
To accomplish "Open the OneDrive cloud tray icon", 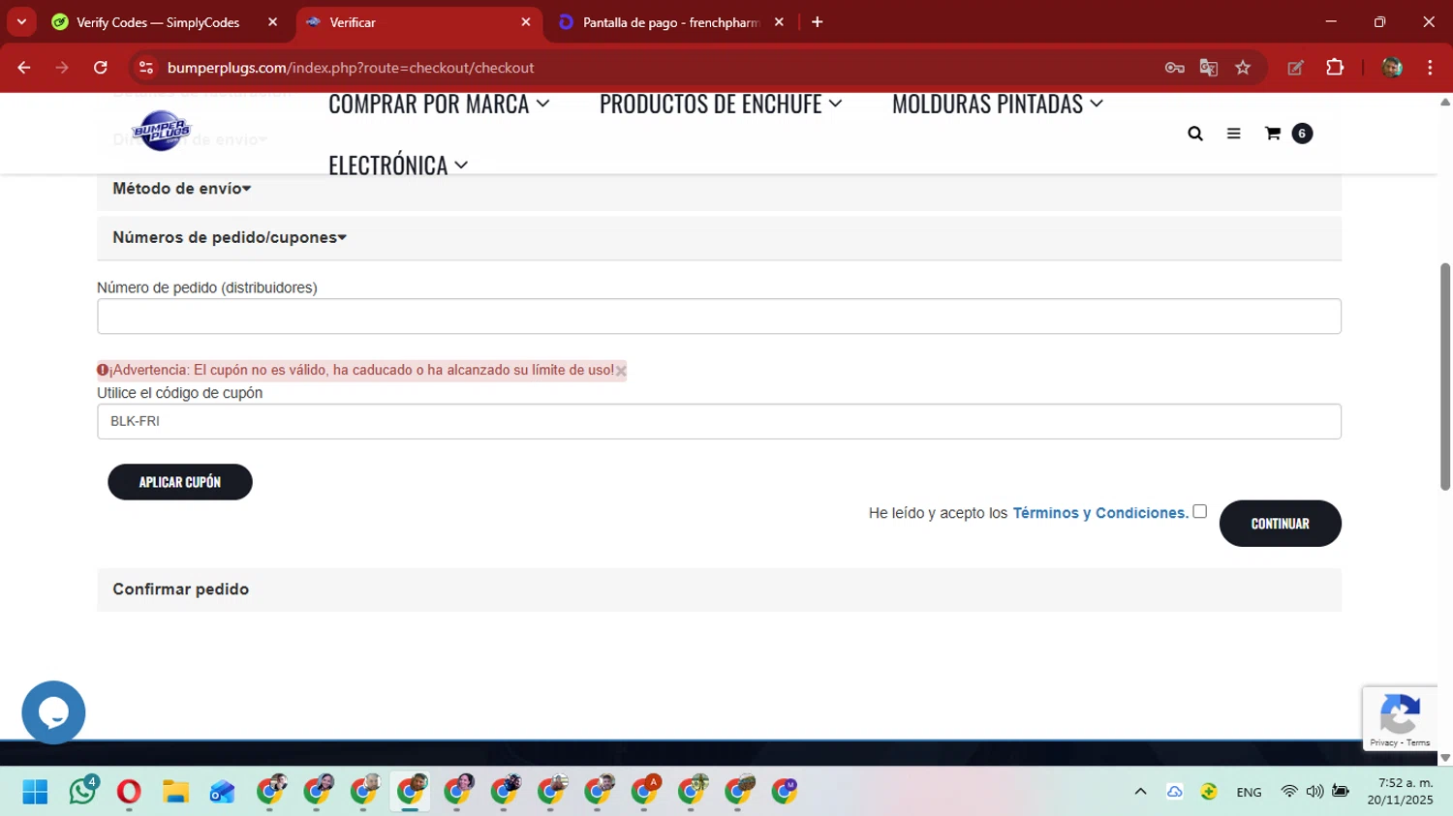I will (1174, 792).
